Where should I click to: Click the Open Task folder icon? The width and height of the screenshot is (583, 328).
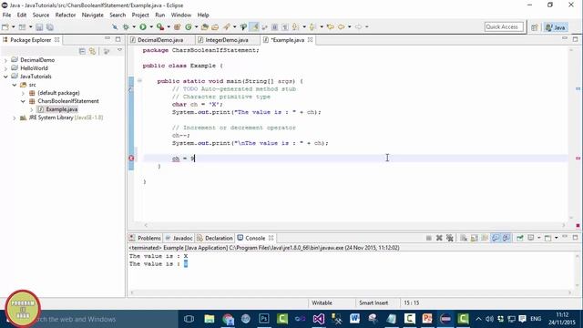pos(215,26)
